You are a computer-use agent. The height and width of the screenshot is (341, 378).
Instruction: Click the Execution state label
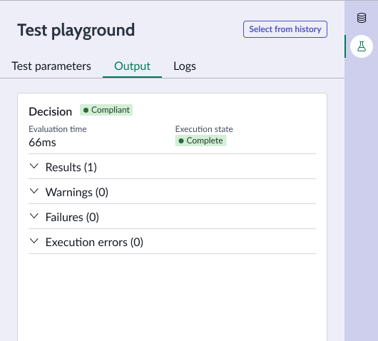(x=204, y=129)
